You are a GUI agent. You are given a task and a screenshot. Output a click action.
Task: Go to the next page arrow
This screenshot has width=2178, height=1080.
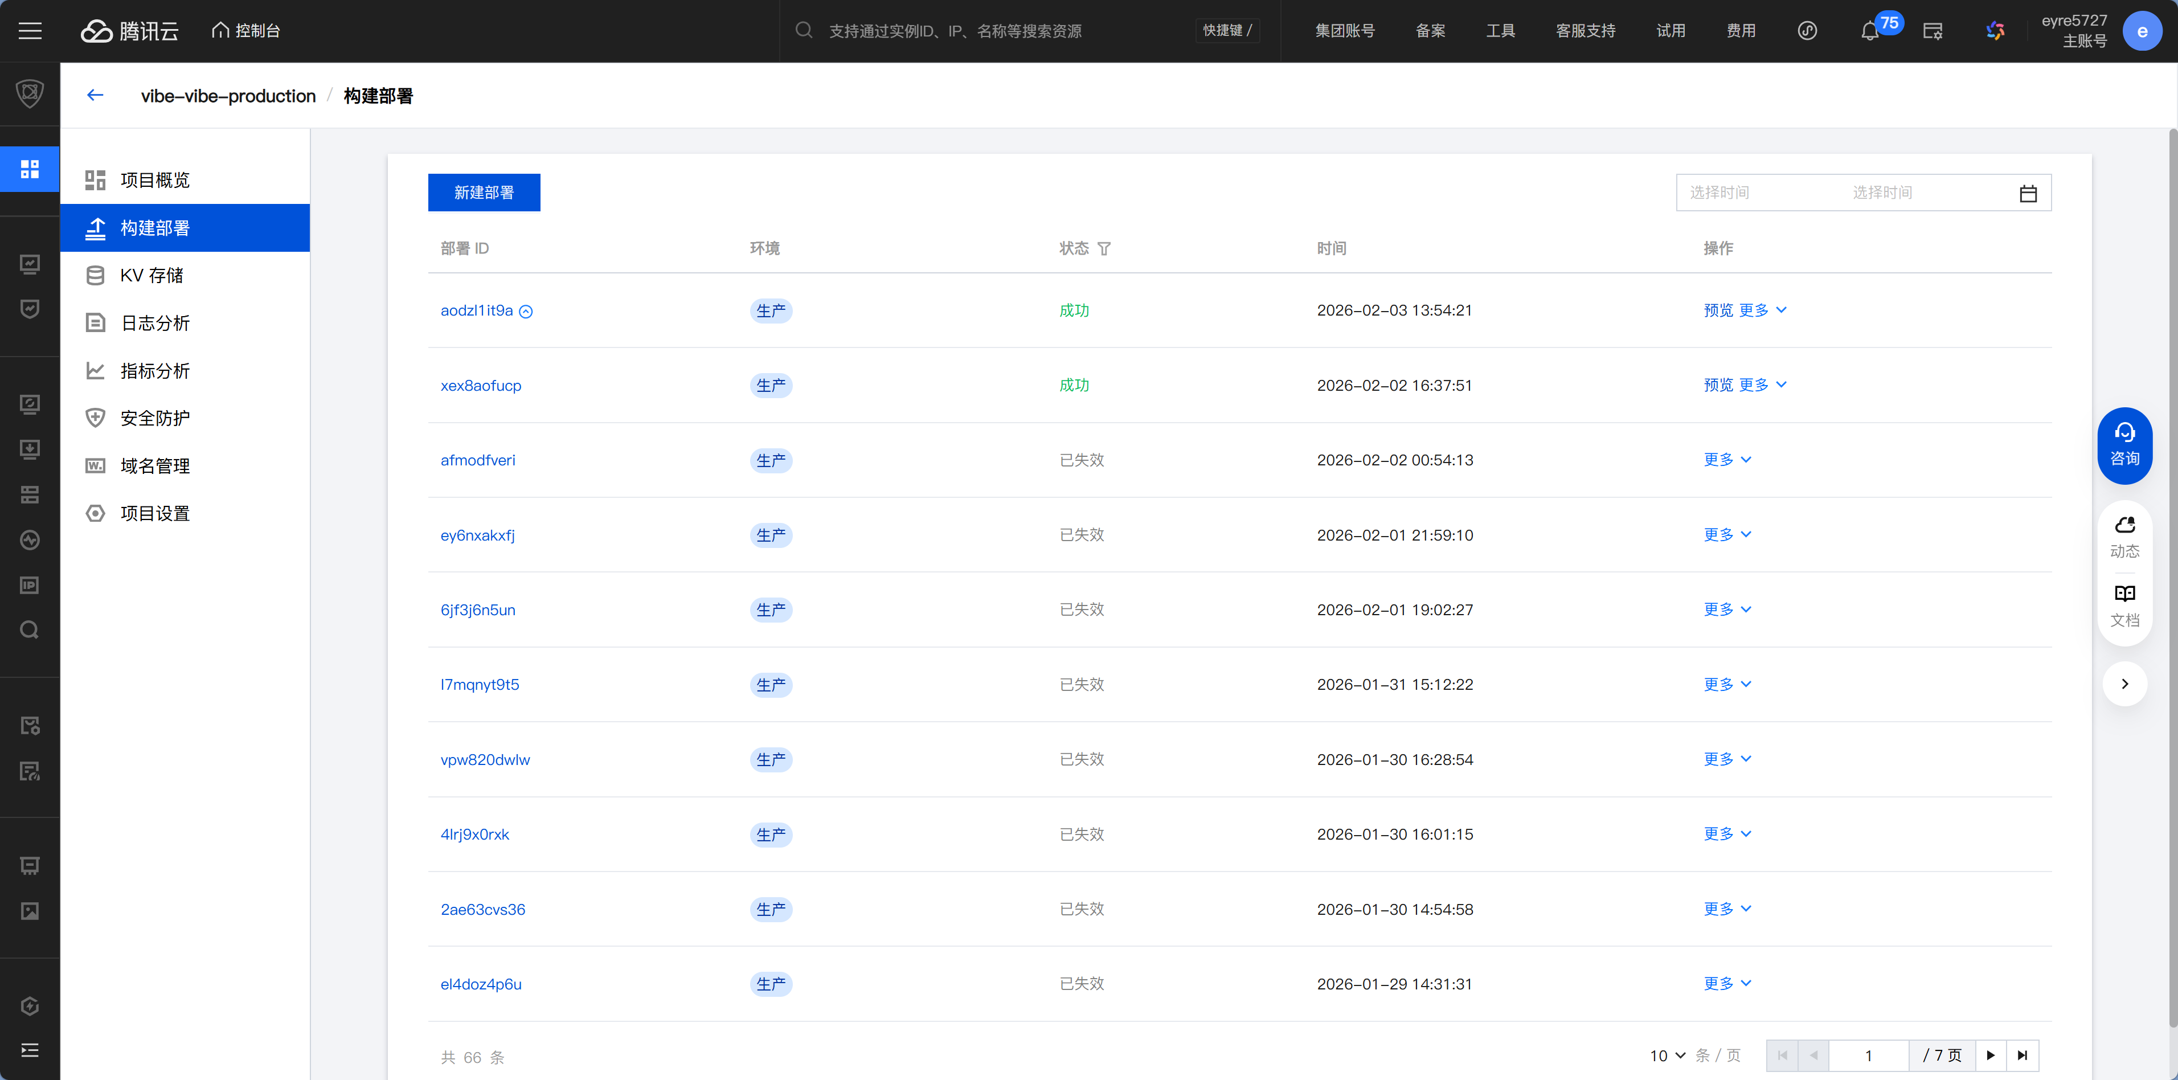(x=1990, y=1056)
